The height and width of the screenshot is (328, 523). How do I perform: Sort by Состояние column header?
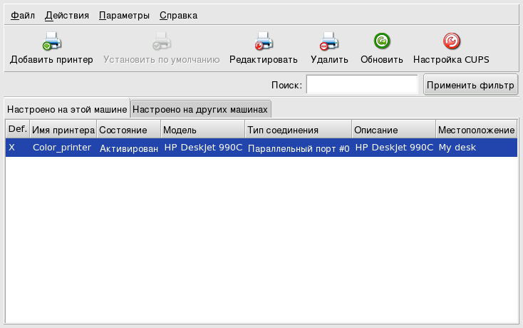click(127, 130)
